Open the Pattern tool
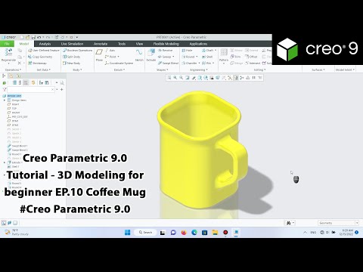363x272 pixels. coord(224,55)
